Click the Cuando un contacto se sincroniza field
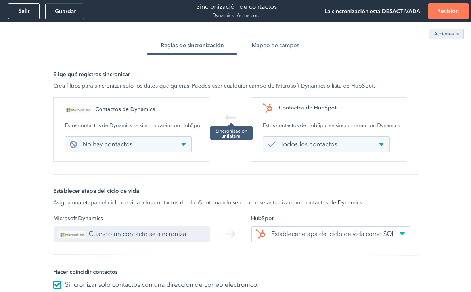471x292 pixels. 132,234
